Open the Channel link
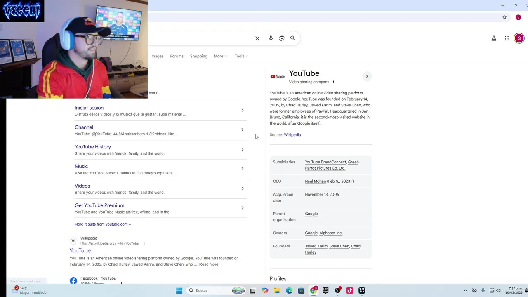 pyautogui.click(x=84, y=127)
